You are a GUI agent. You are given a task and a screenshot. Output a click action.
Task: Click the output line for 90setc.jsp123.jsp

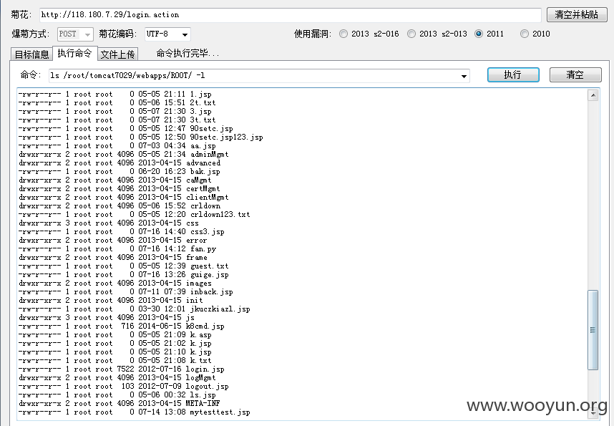[140, 137]
